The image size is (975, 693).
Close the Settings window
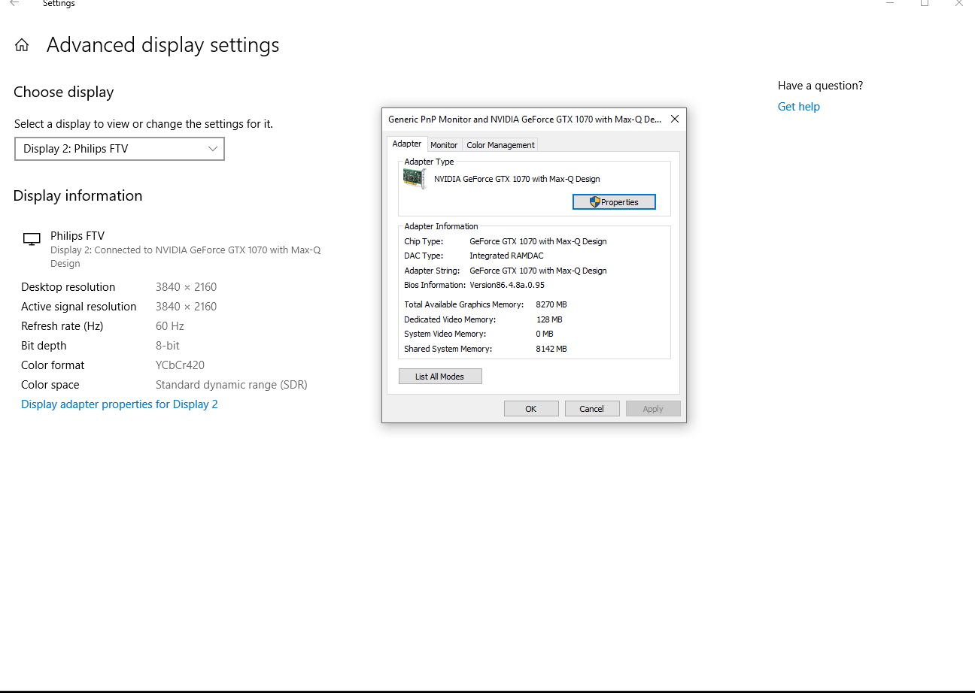(x=958, y=4)
